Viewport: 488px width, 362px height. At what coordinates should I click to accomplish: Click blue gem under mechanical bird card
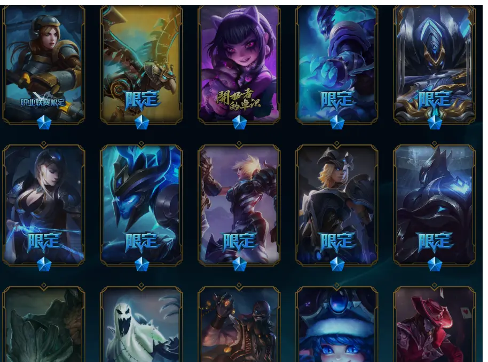coord(141,123)
